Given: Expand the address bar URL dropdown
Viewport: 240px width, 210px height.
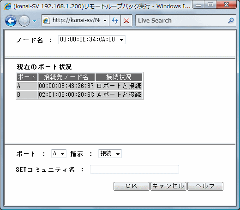Looking at the screenshot, I should point(105,20).
